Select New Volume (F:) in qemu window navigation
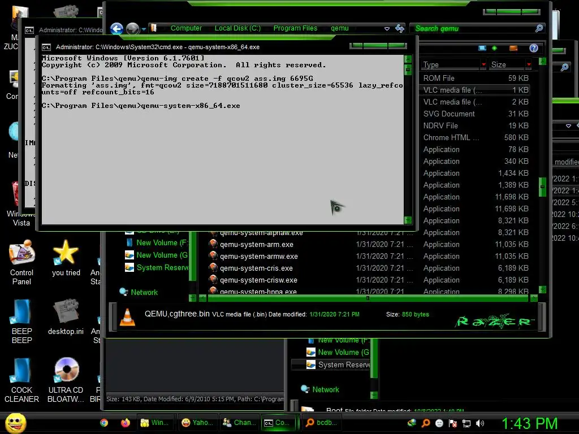 click(x=162, y=242)
